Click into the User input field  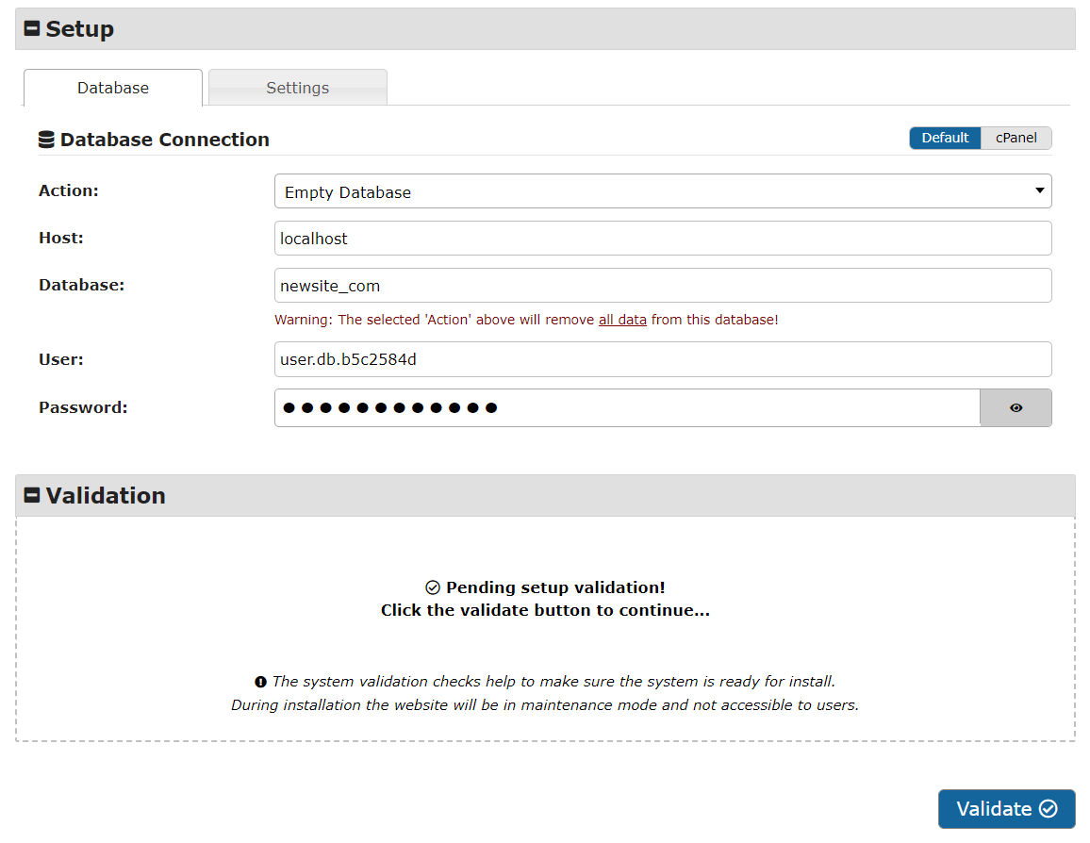click(x=662, y=359)
